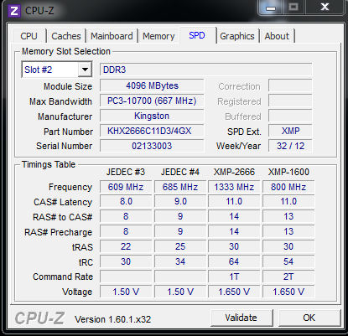Click the XMP SPD Ext. value

point(290,131)
